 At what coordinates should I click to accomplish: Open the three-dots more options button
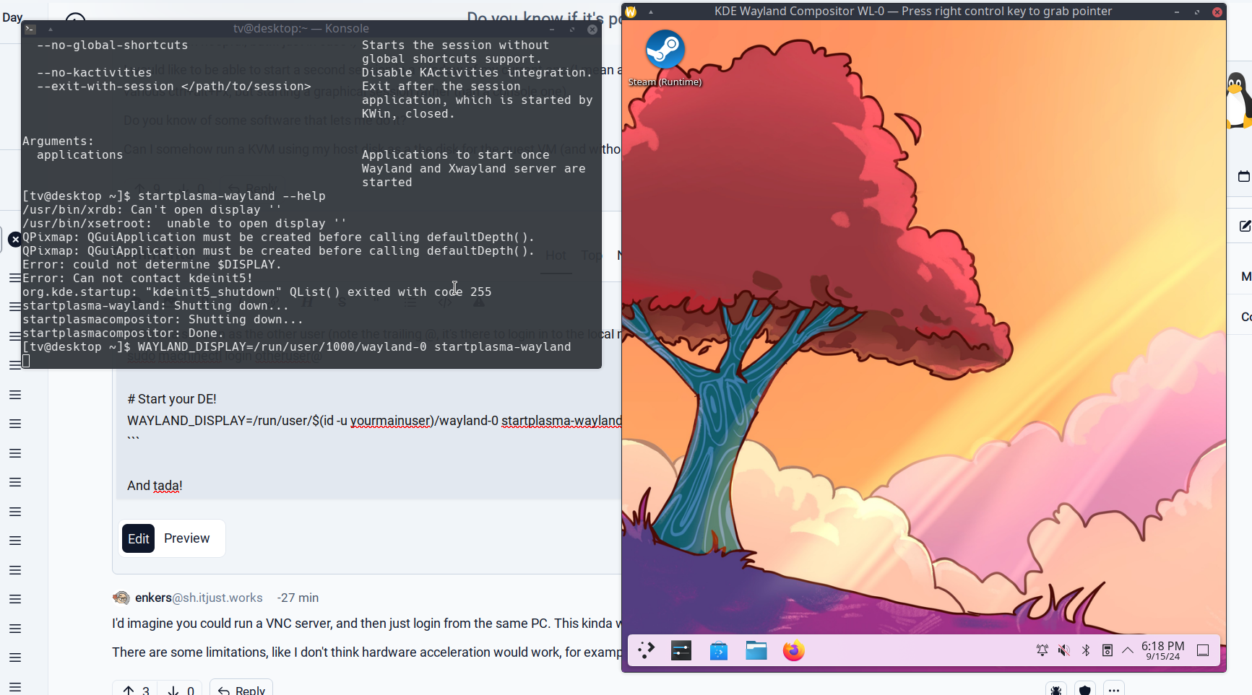[1114, 690]
